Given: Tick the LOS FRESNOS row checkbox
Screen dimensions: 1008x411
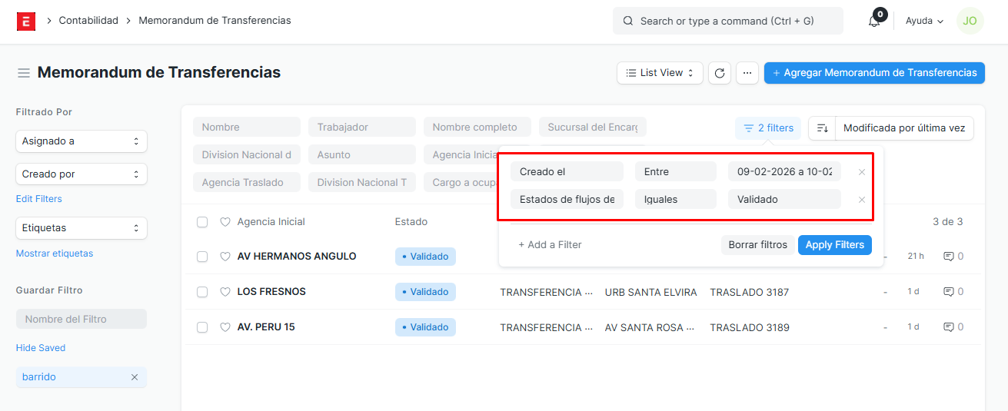Looking at the screenshot, I should [202, 292].
